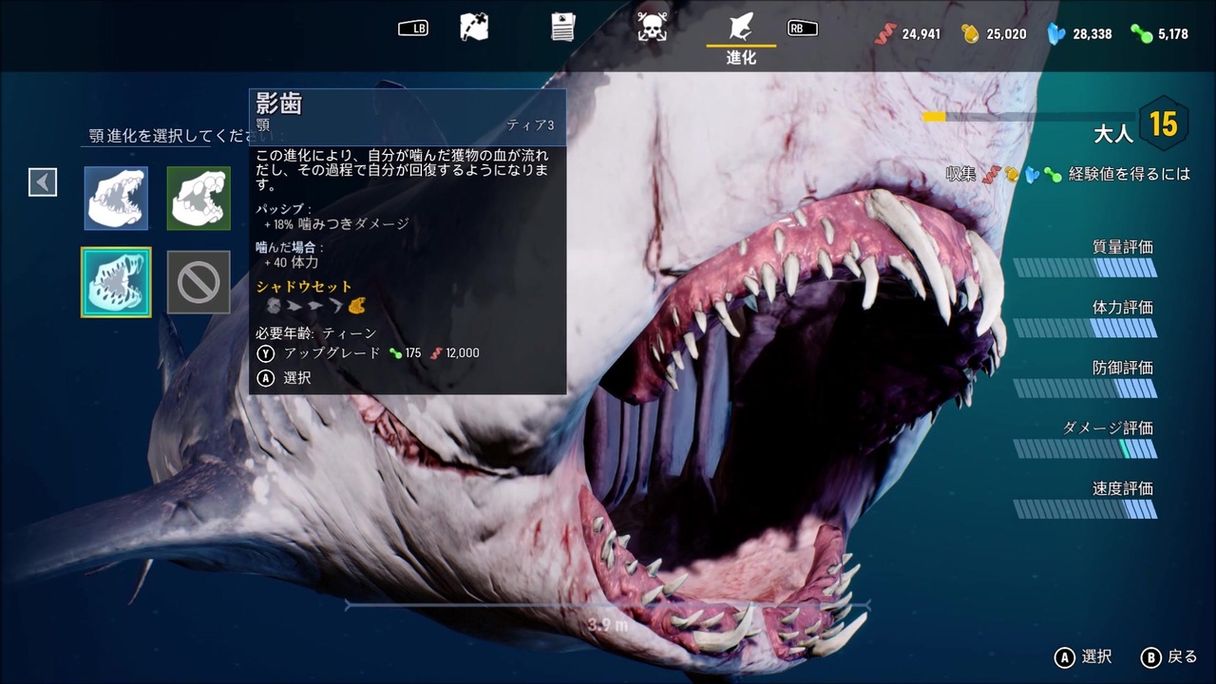The image size is (1216, 684).
Task: Click the yellow fat resource icon
Action: pos(970,33)
